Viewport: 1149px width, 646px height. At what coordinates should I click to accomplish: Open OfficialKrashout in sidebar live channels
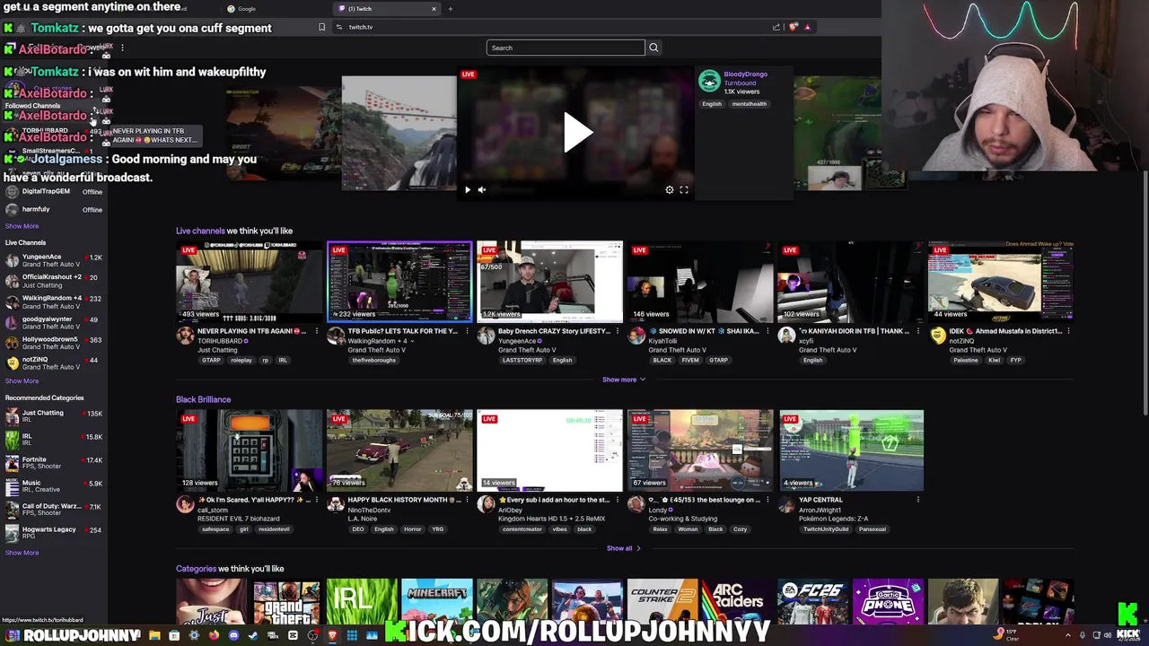tap(52, 281)
